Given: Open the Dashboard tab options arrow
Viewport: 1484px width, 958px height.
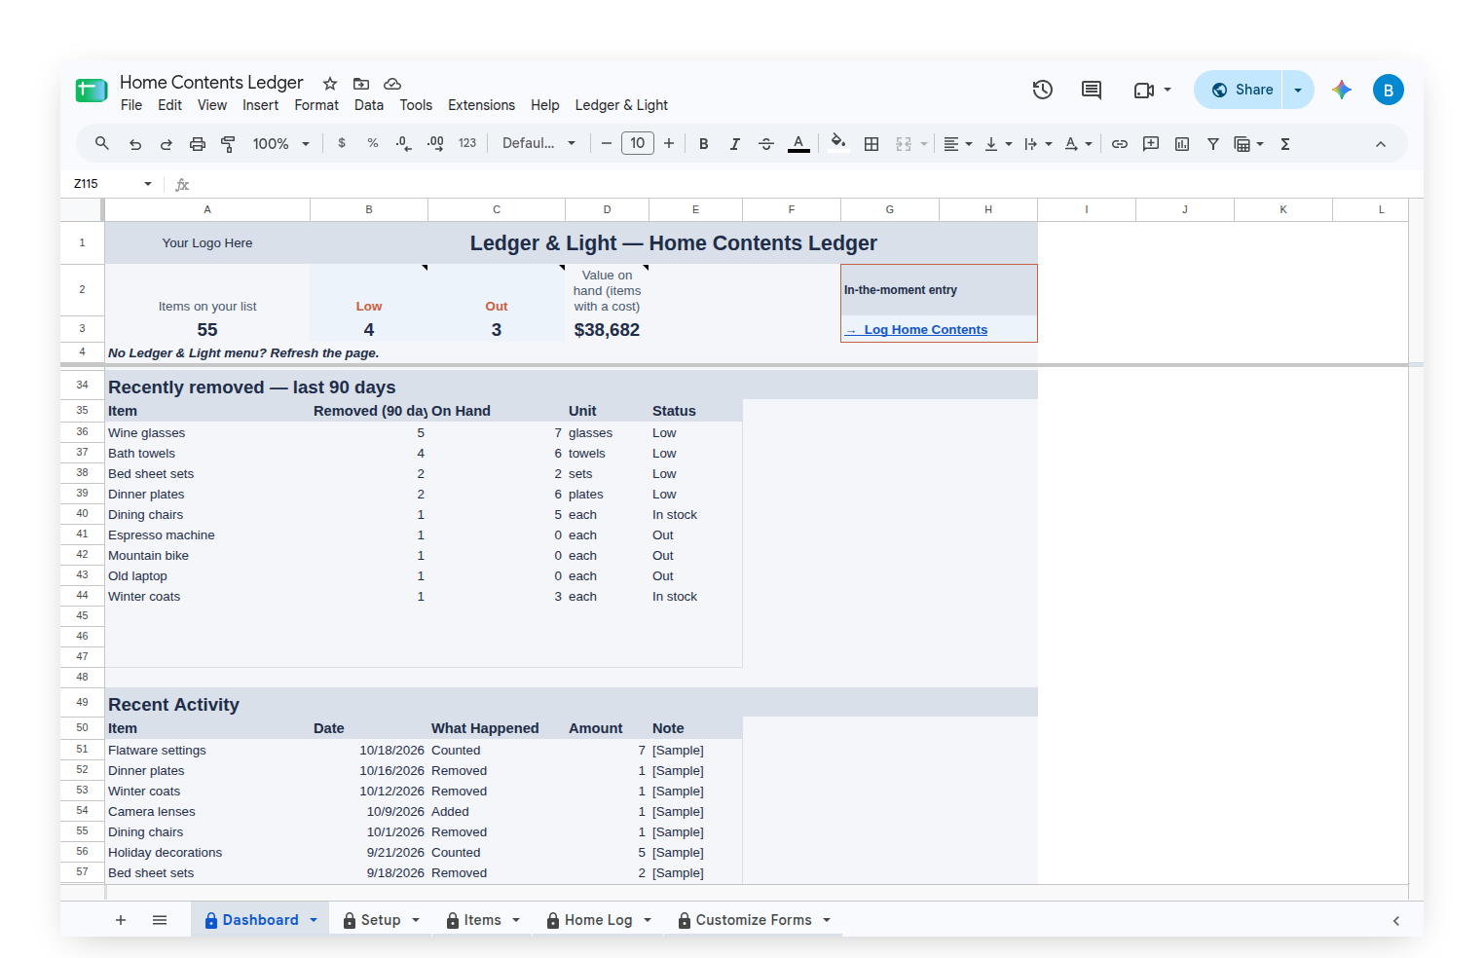Looking at the screenshot, I should pyautogui.click(x=314, y=920).
